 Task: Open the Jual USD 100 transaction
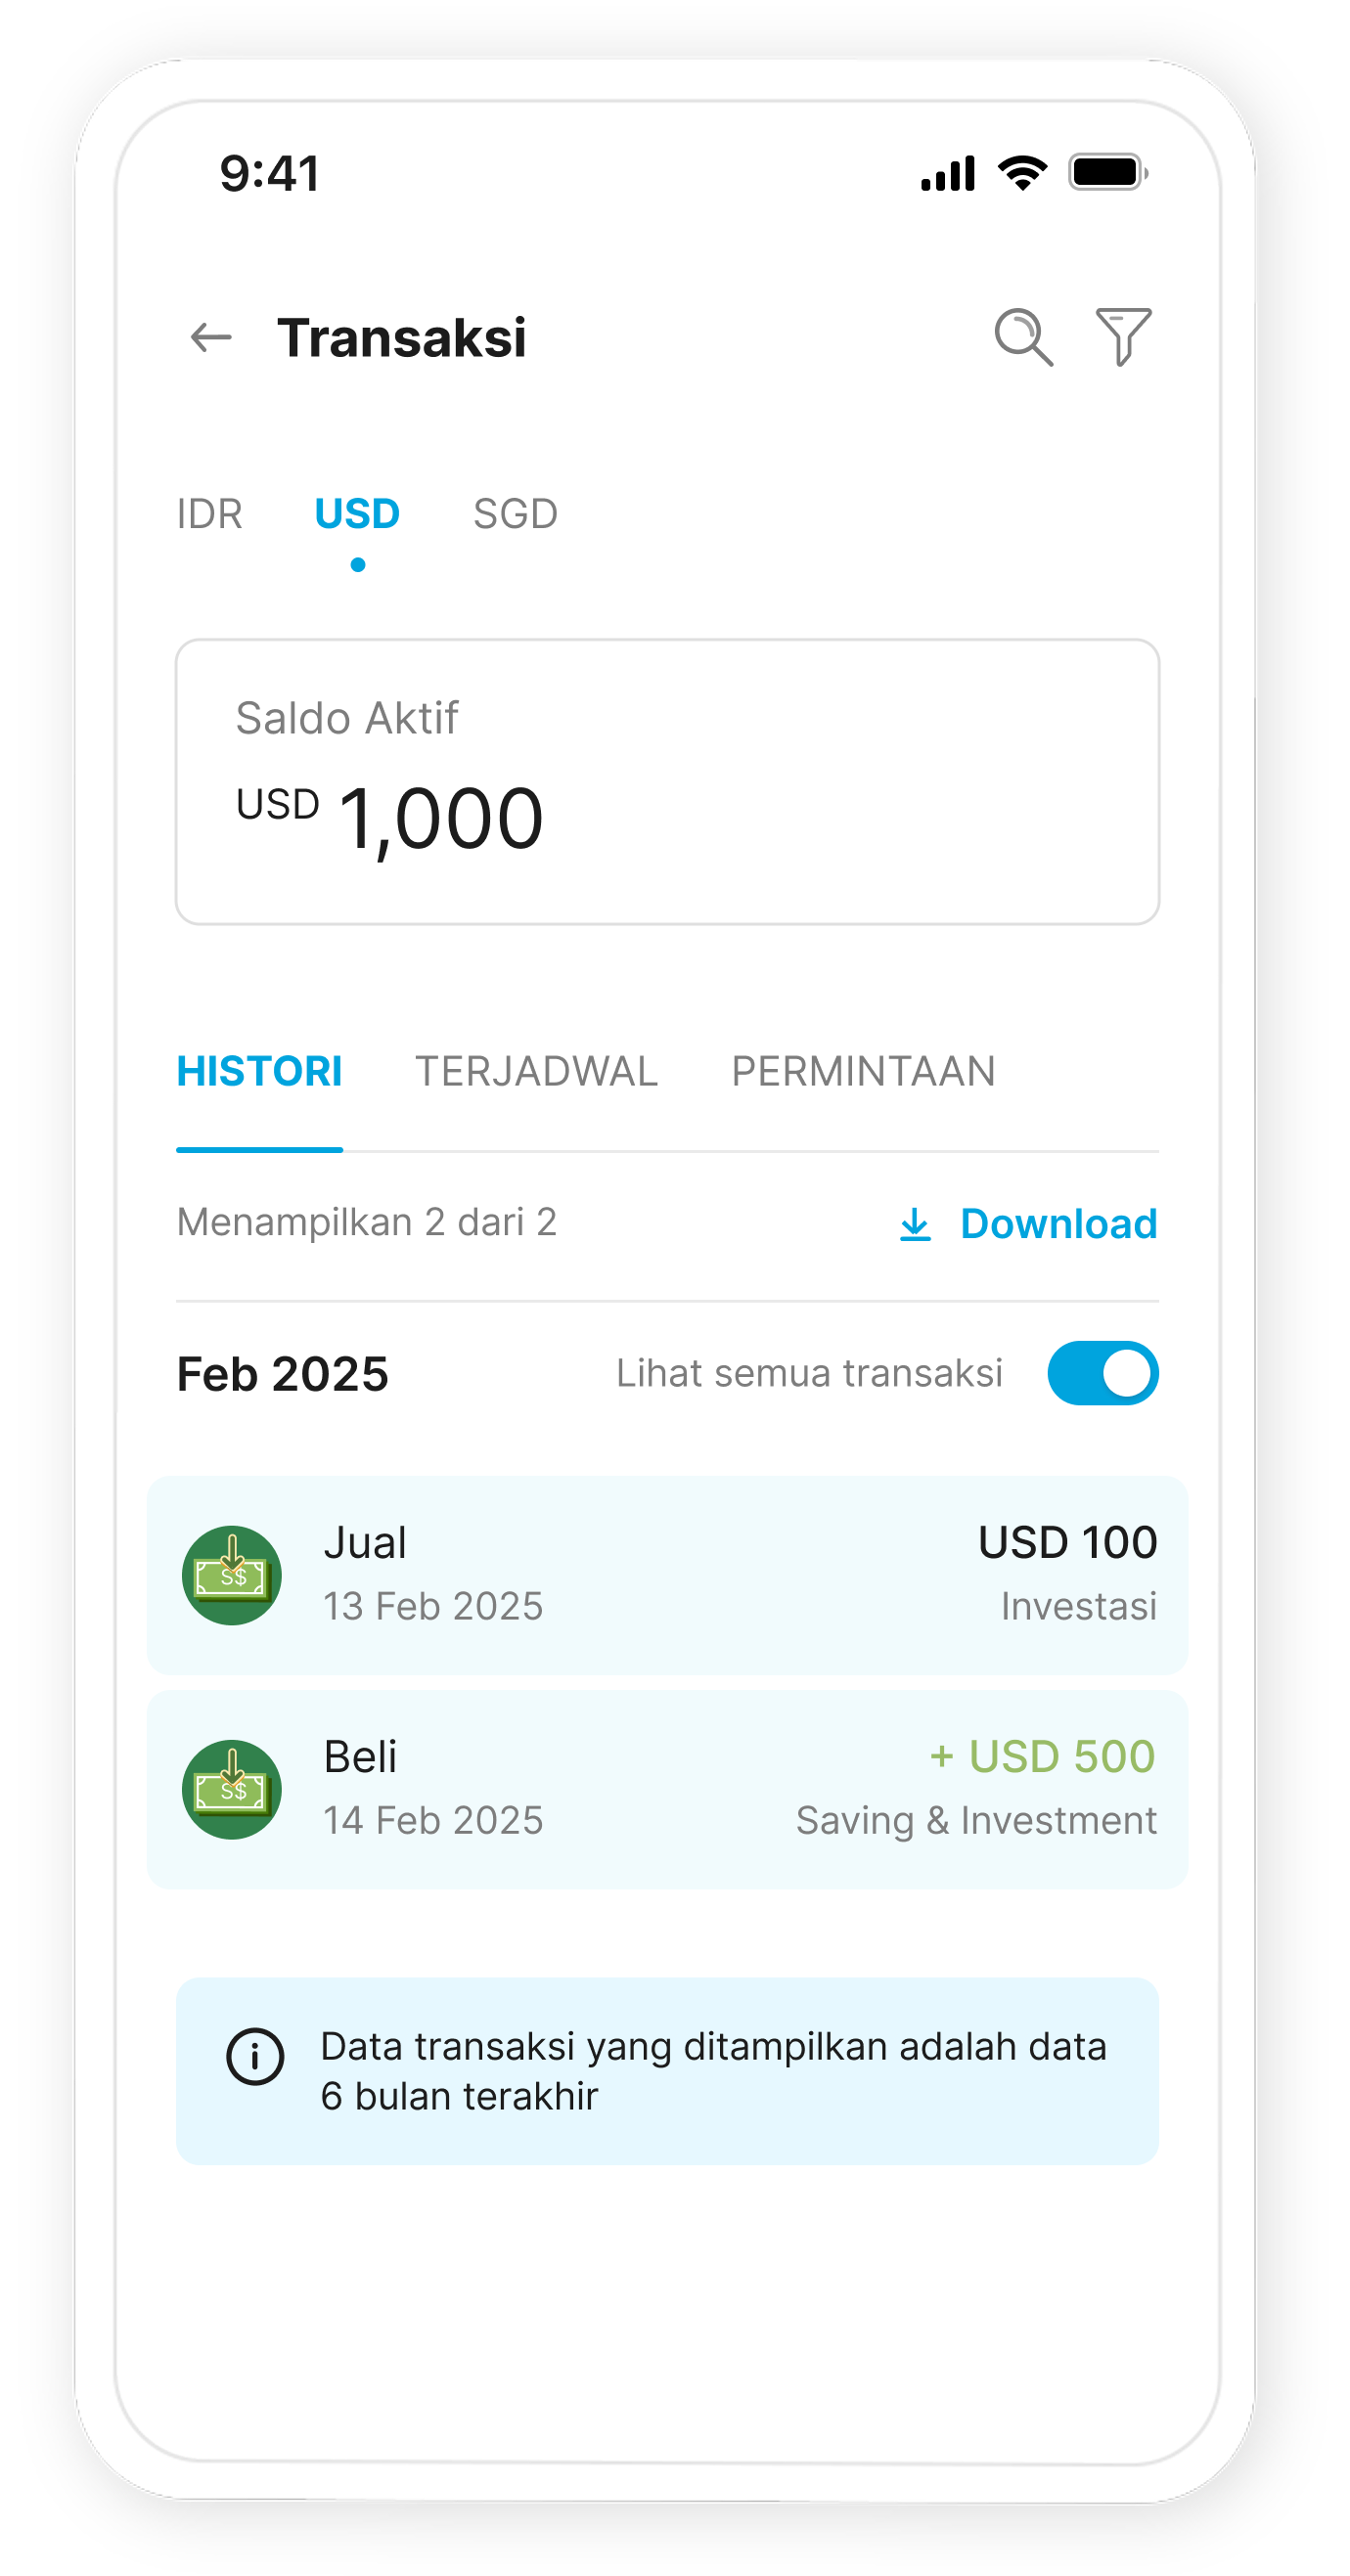pos(667,1575)
